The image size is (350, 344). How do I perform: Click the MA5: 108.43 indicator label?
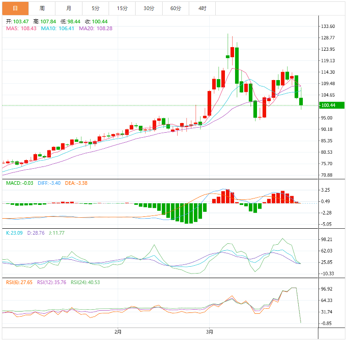pos(21,28)
